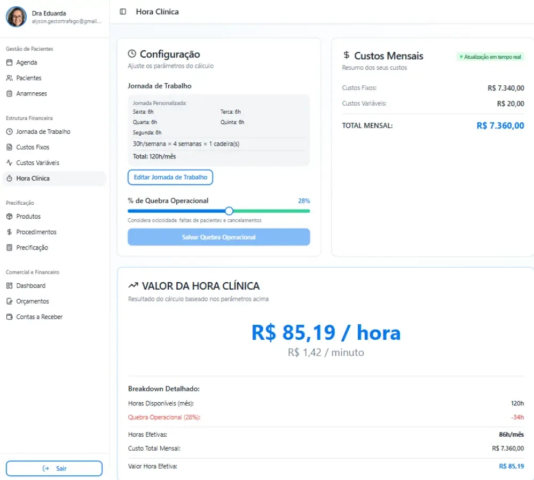
Task: Navigate to Custos Fixos
Action: 54,147
